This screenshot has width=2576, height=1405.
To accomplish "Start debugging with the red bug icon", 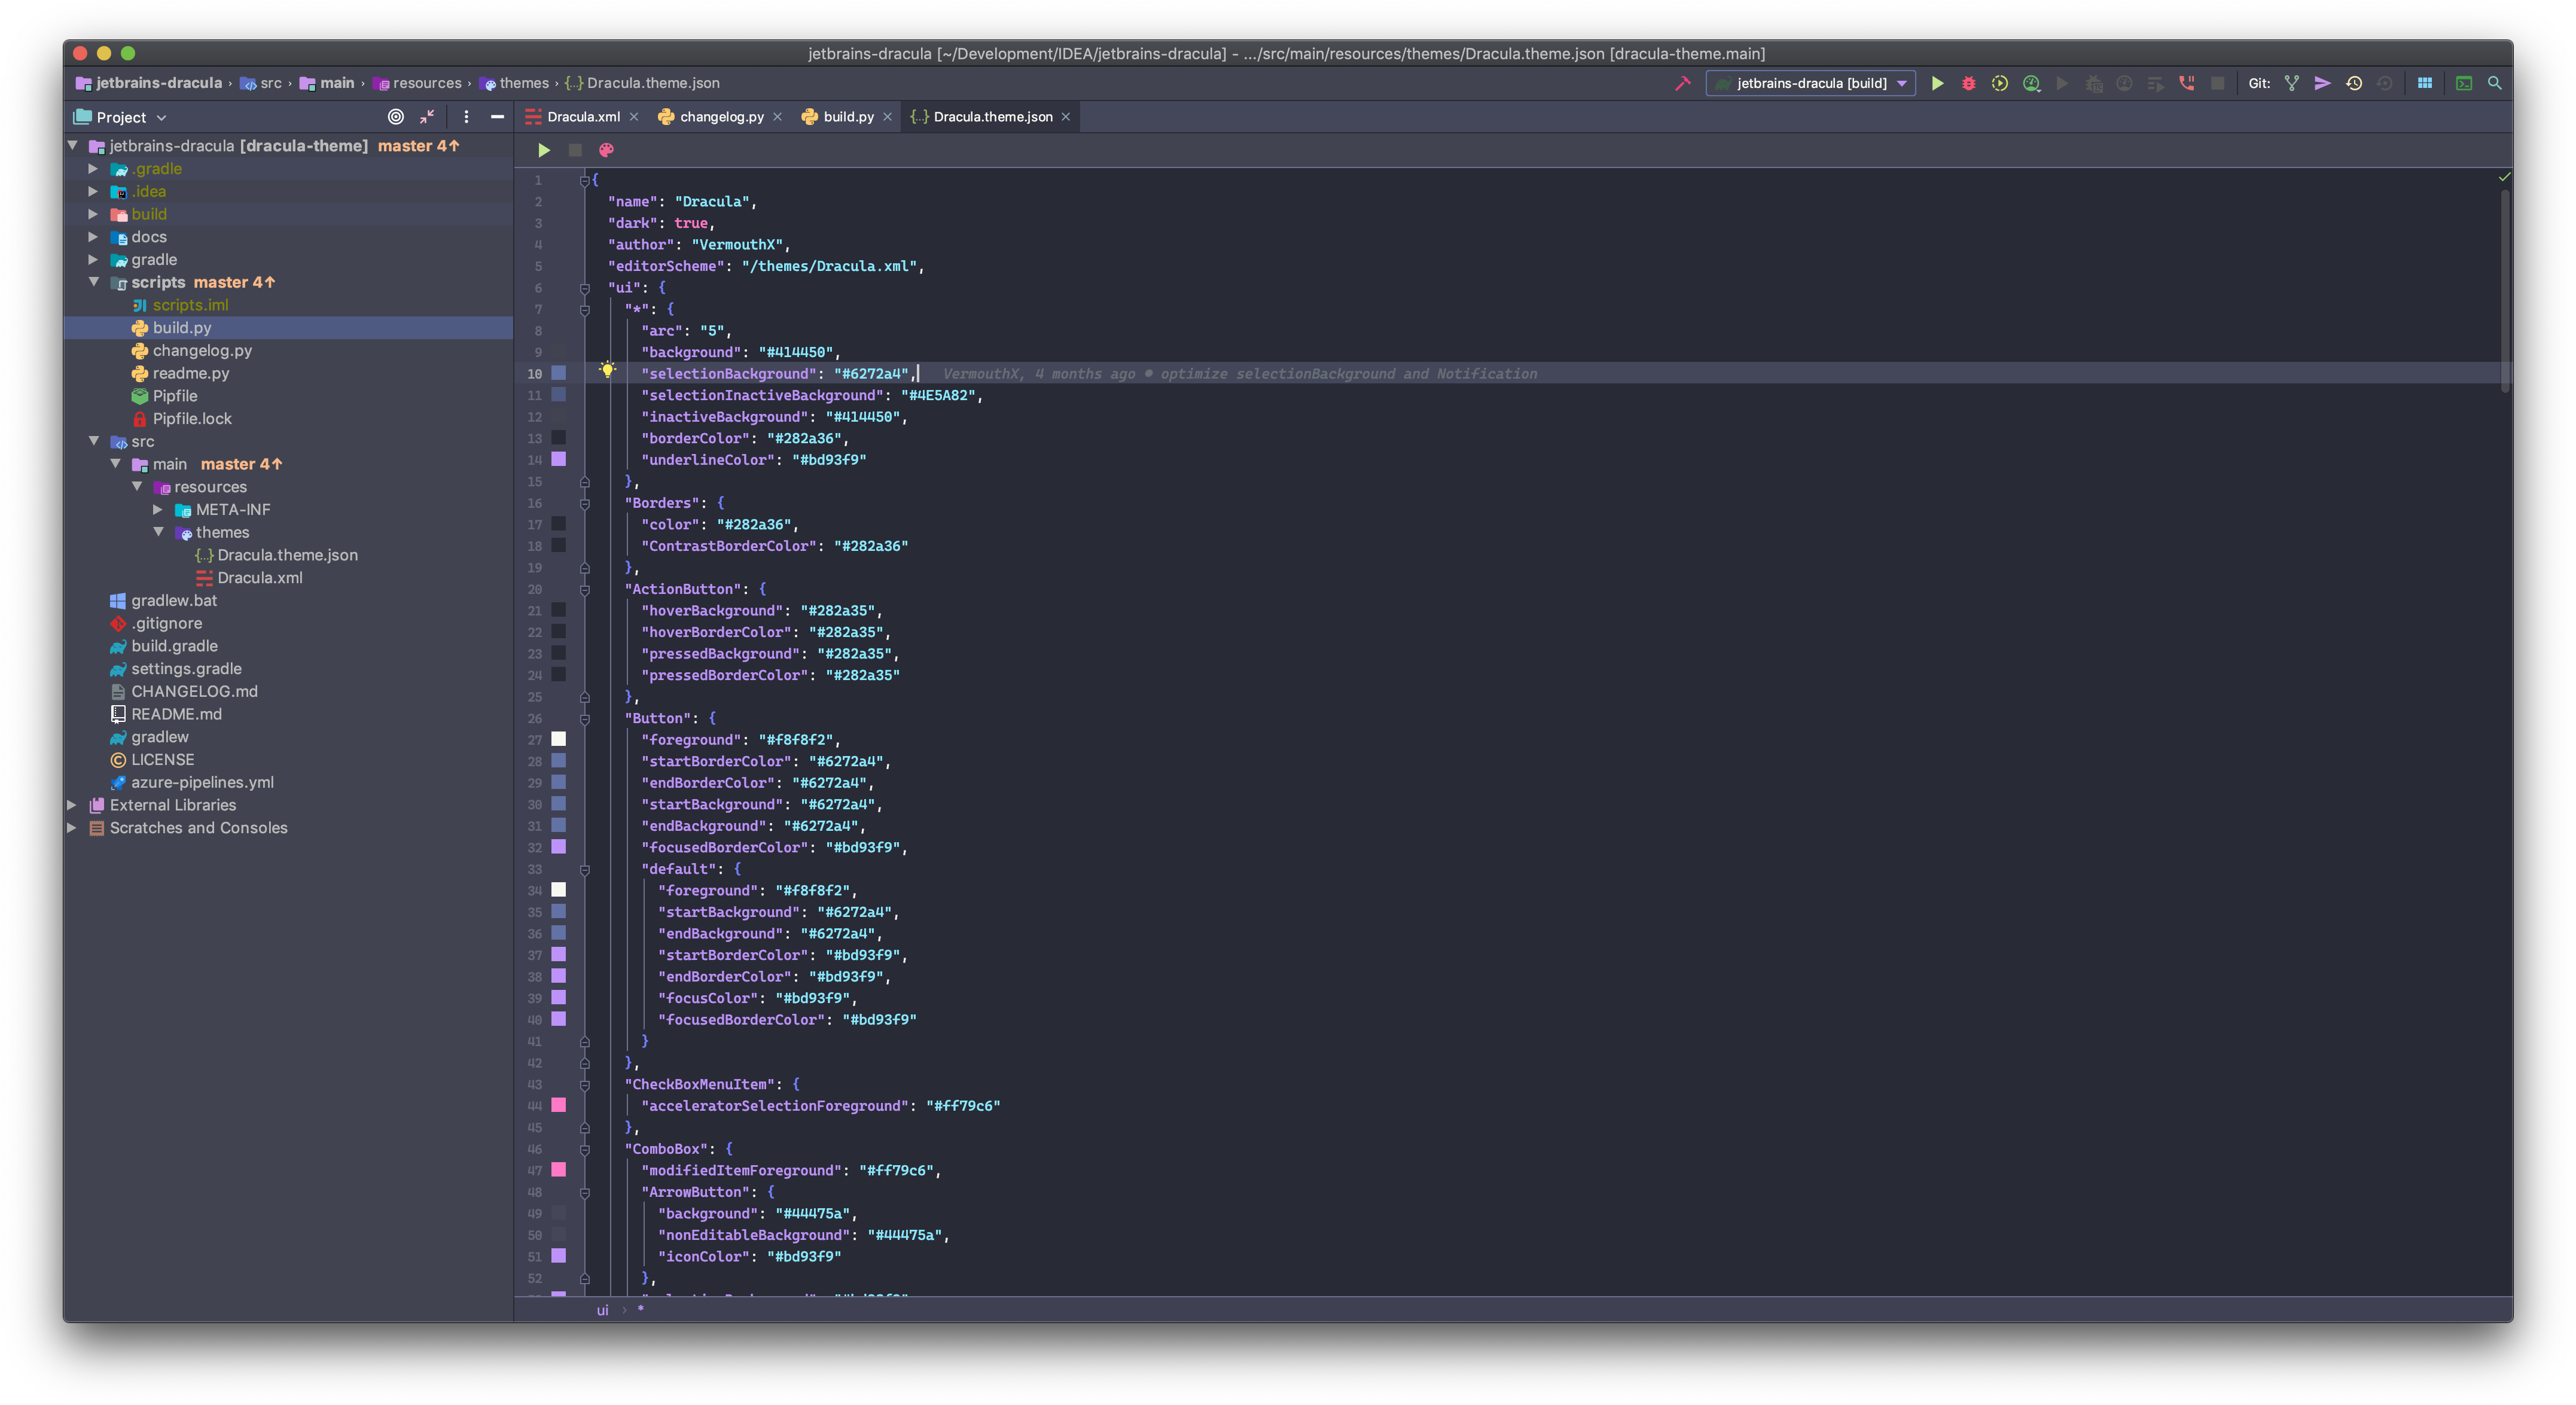I will [1968, 83].
